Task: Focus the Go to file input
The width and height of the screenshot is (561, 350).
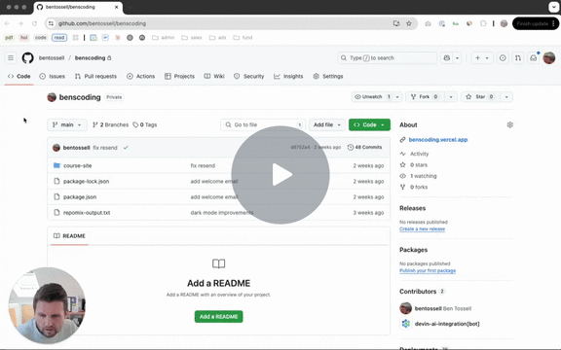Action: point(263,124)
